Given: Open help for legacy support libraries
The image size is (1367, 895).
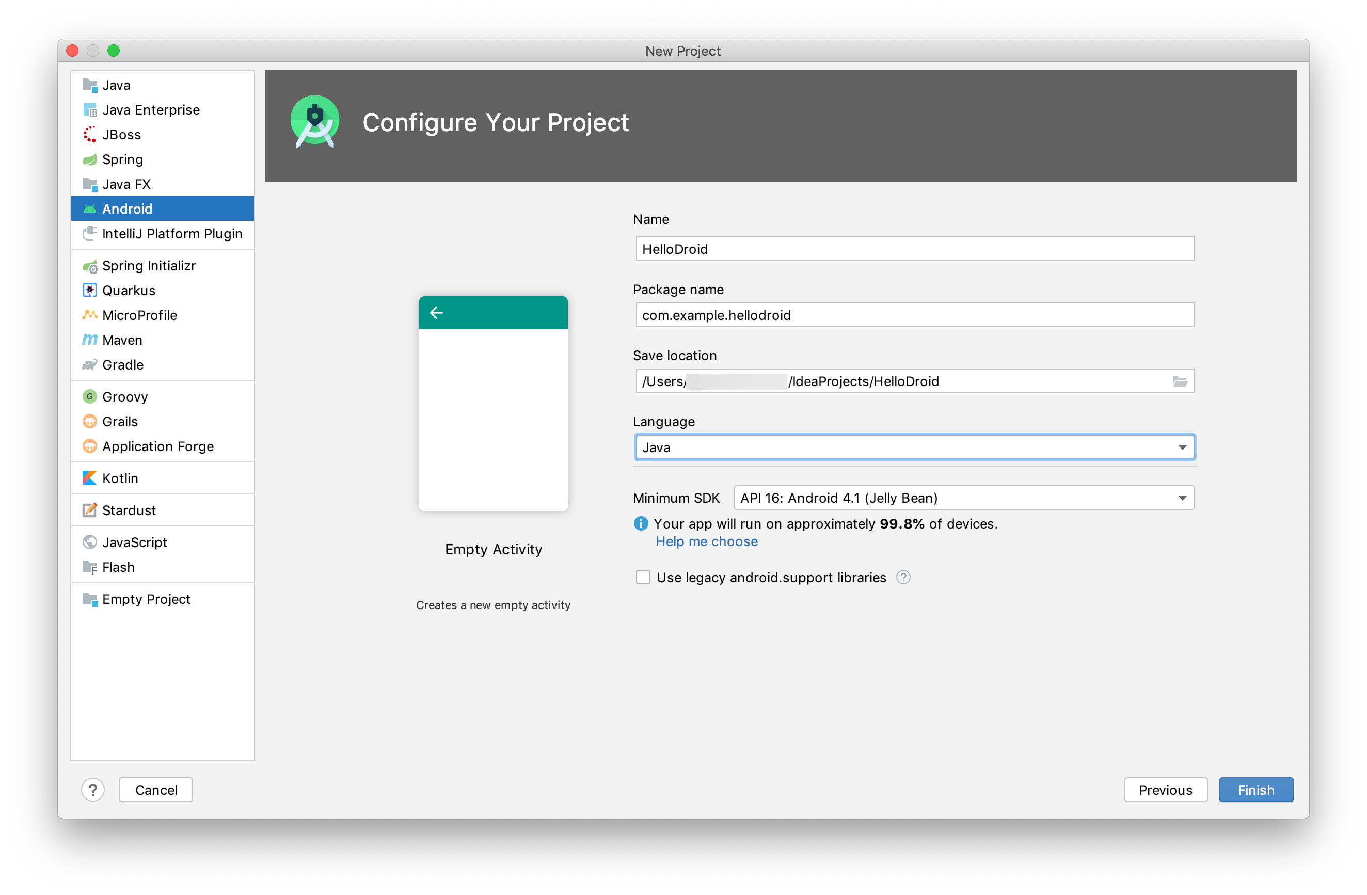Looking at the screenshot, I should coord(903,578).
